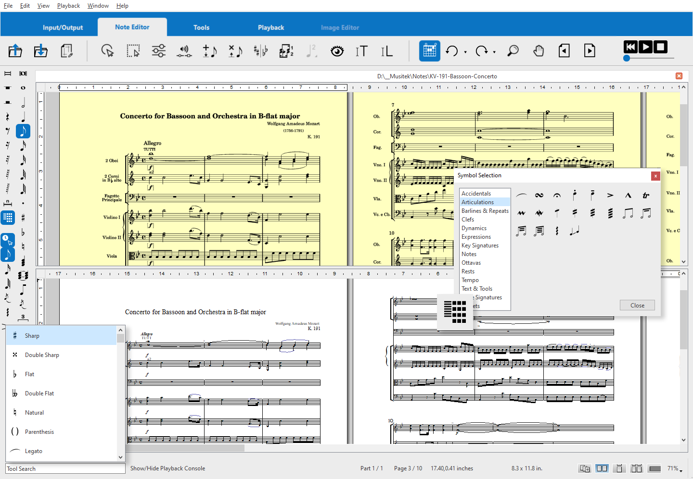The width and height of the screenshot is (693, 479).
Task: Select Barlines & Repeats in Symbol Selection
Action: click(485, 210)
